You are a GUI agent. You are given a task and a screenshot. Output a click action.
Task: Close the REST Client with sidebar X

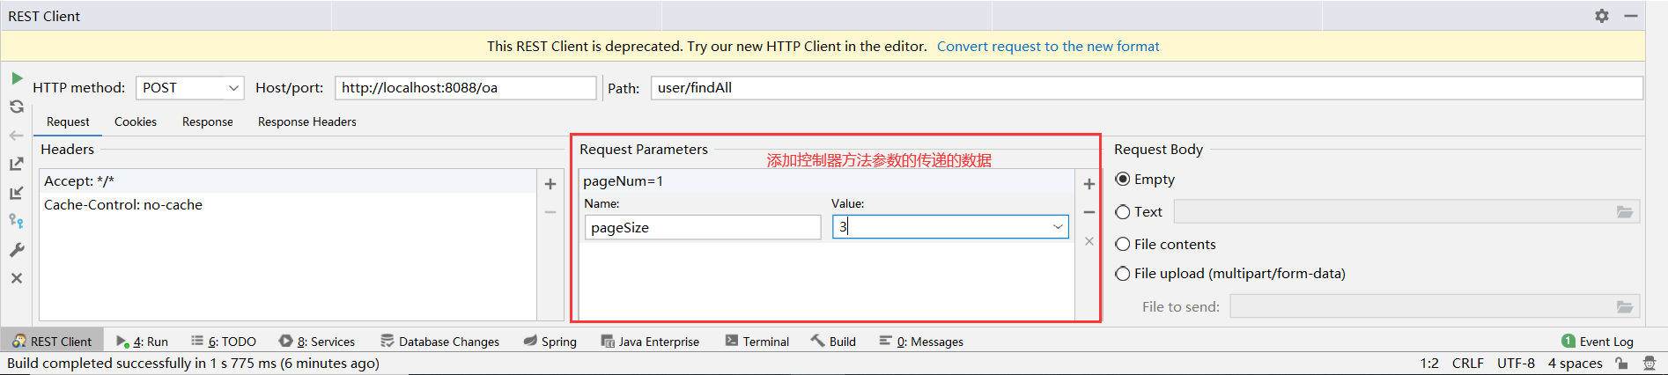point(17,278)
